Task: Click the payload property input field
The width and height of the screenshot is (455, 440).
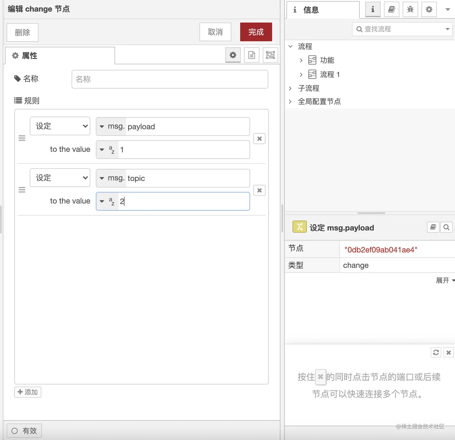Action: click(187, 127)
